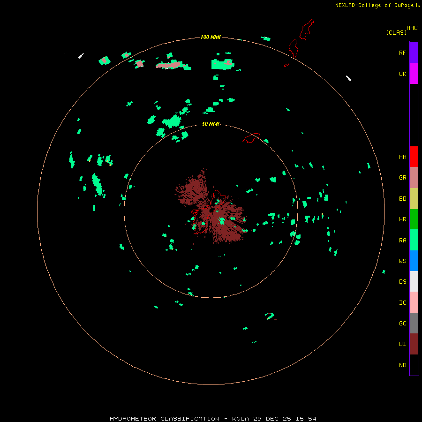Select the BD yellow legend block
The image size is (422, 422).
[x=414, y=199]
